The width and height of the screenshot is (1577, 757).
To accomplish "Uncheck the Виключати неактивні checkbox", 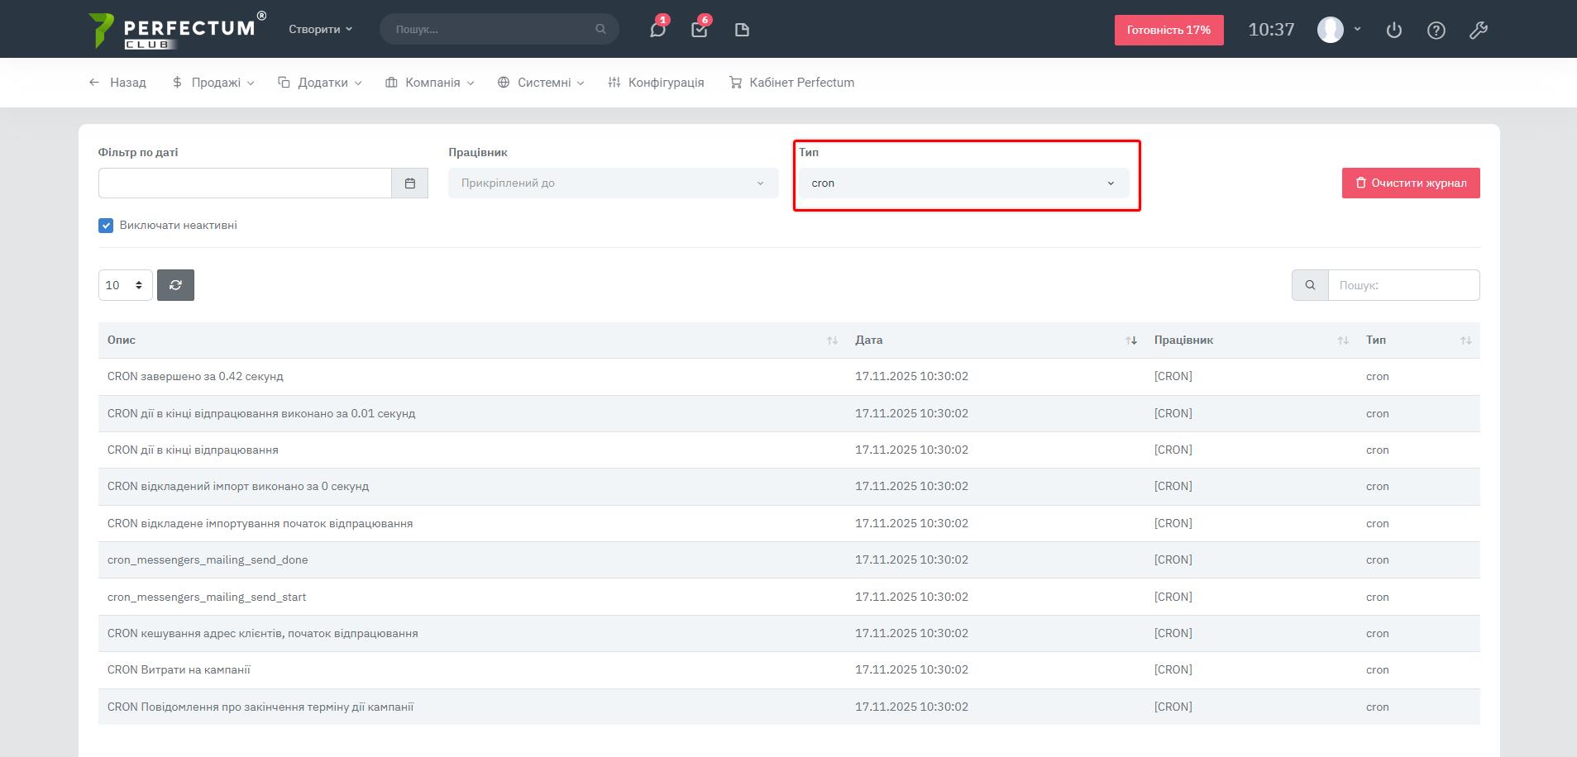I will click(106, 226).
